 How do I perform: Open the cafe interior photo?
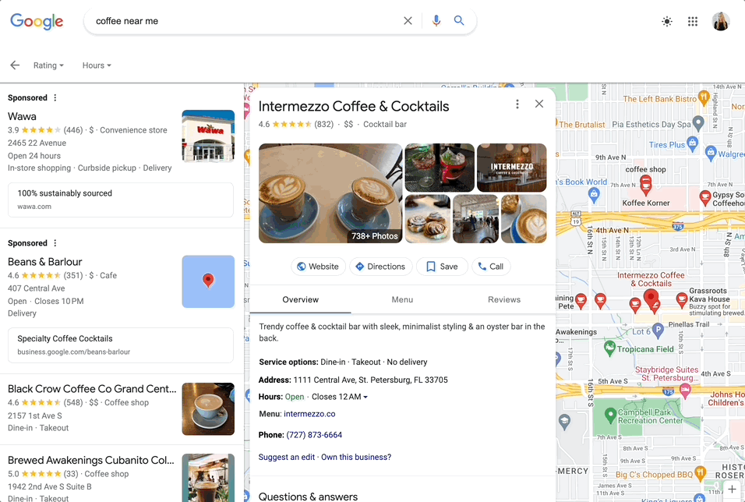475,219
